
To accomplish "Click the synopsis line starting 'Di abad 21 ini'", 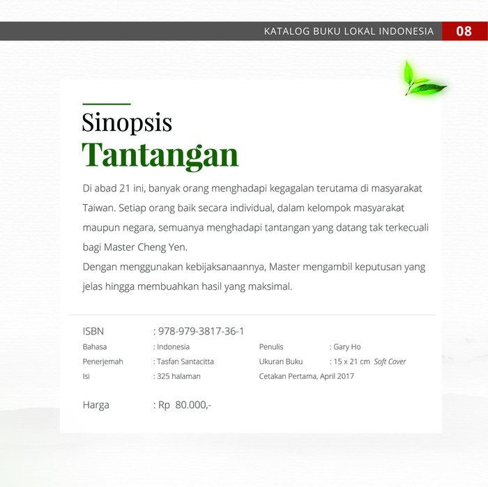I will pos(252,188).
